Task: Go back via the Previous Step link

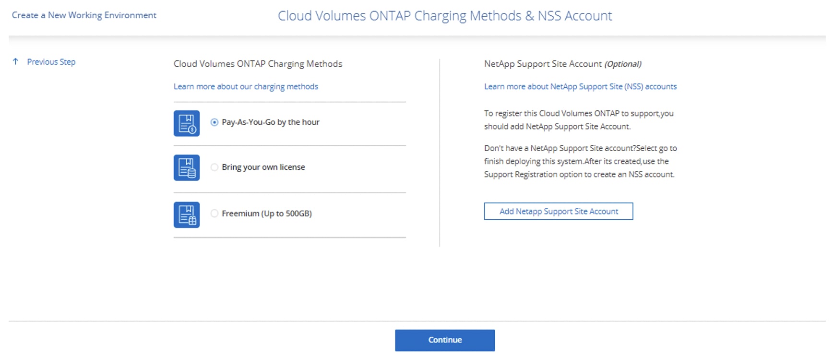Action: [x=51, y=61]
